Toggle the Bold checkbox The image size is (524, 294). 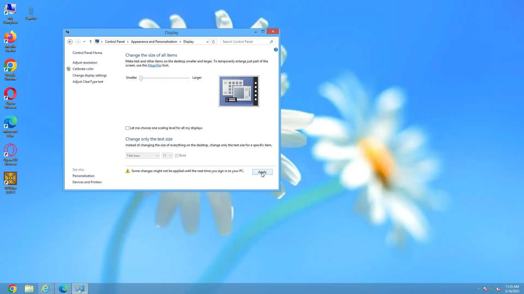177,155
